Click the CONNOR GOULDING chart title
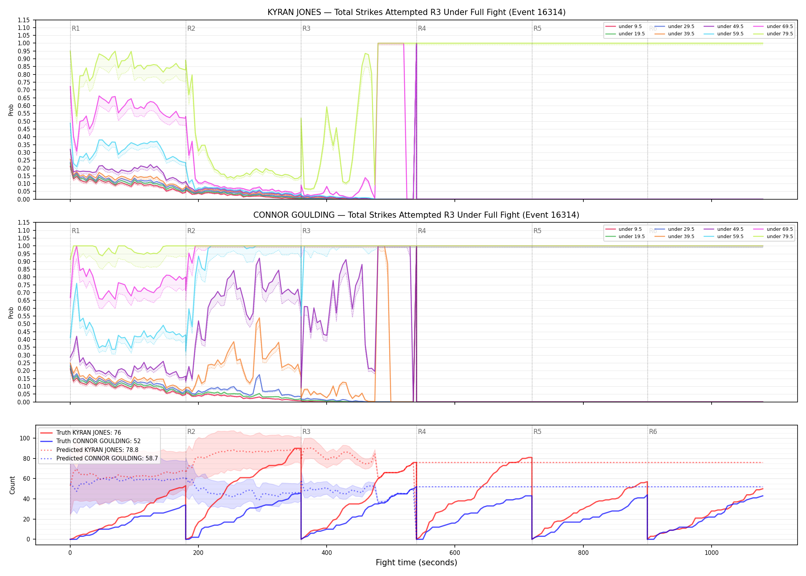Image resolution: width=806 pixels, height=576 pixels. pos(416,215)
